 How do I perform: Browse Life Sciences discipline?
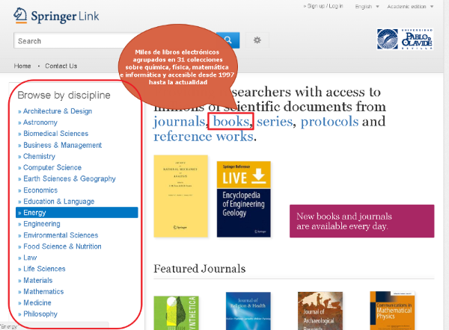[x=44, y=269]
